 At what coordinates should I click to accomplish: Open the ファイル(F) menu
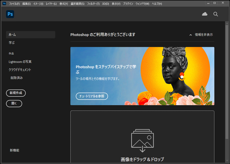[x=14, y=4]
